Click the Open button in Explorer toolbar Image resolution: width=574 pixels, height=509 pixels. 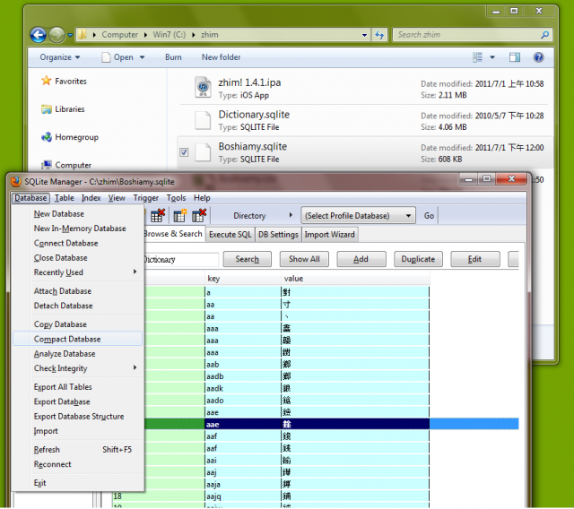pos(117,57)
